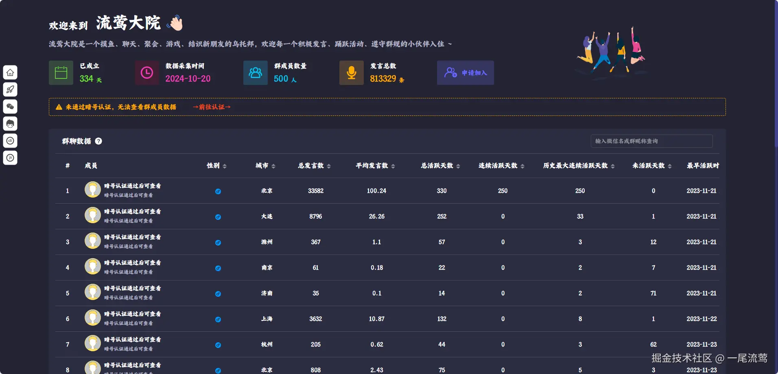Sort the table by 总活跃天数 column
778x374 pixels.
(x=458, y=166)
